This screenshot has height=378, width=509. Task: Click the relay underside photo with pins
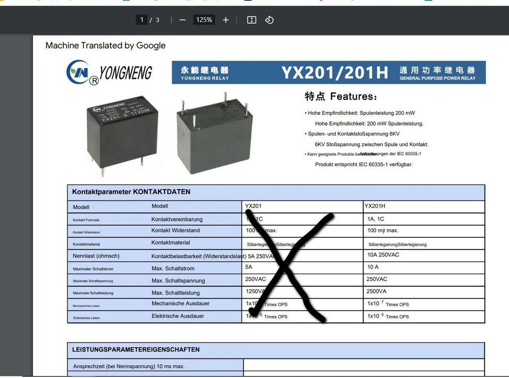tap(215, 132)
